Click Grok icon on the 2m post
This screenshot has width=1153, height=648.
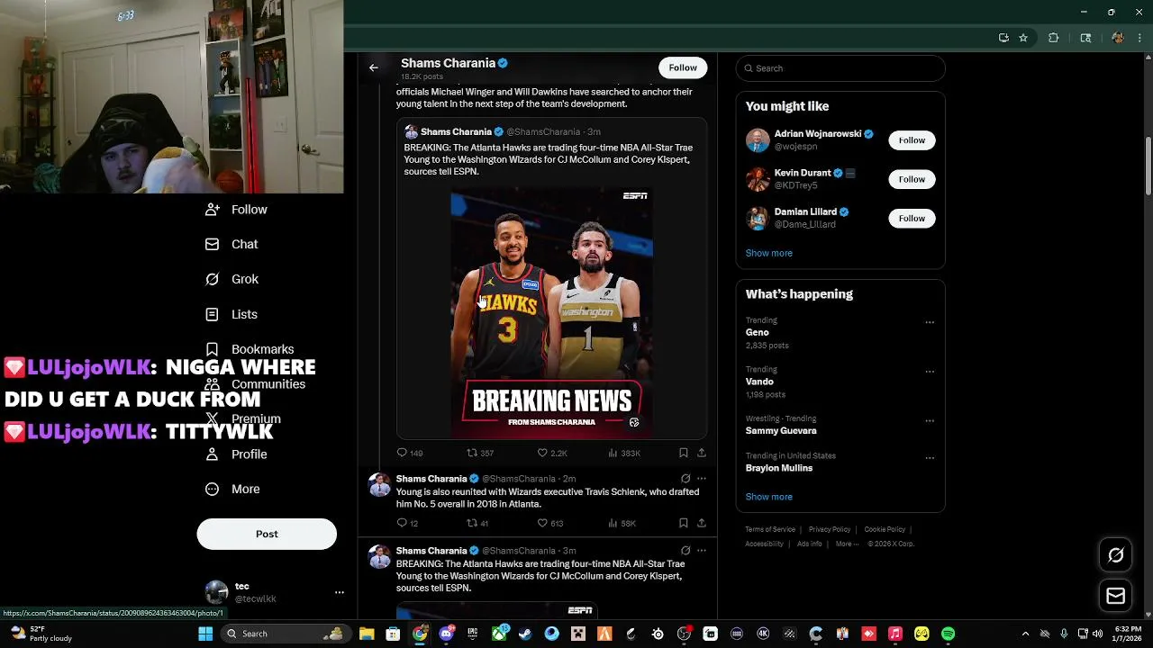coord(685,479)
